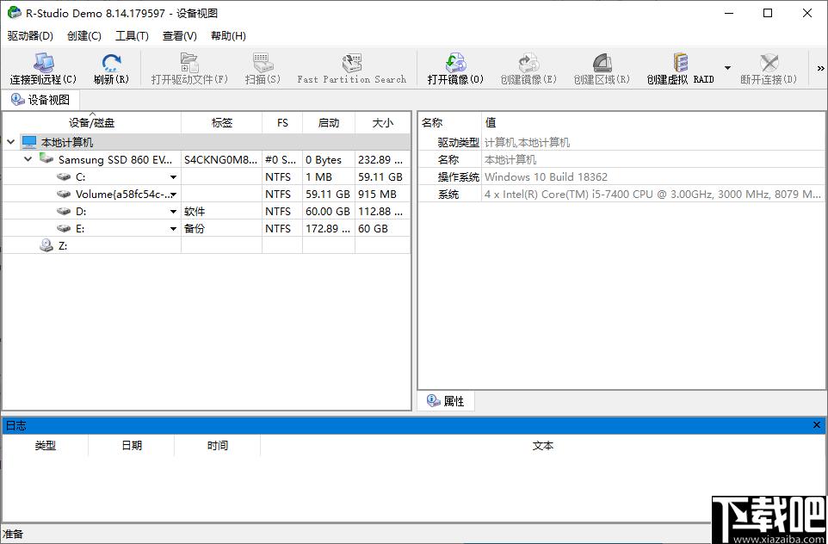Select the Z: drive row
The height and width of the screenshot is (544, 828).
(206, 245)
